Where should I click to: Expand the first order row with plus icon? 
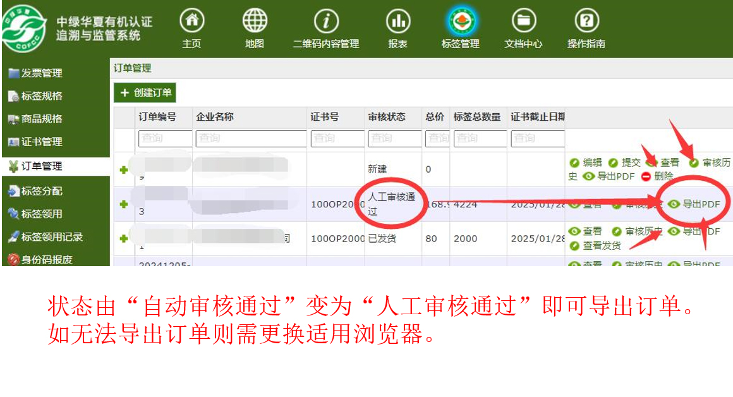coord(124,169)
